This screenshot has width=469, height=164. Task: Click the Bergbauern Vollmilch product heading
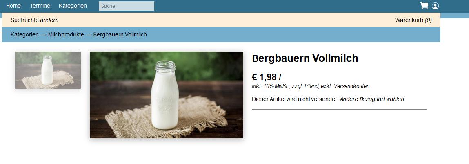pos(305,58)
